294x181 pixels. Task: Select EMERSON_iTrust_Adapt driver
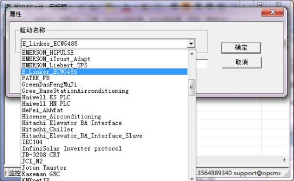[x=104, y=59]
